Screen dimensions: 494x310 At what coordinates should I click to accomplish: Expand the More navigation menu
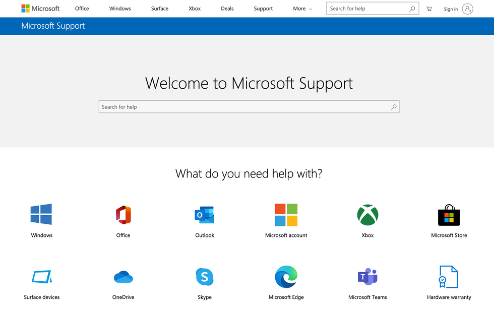pyautogui.click(x=301, y=9)
